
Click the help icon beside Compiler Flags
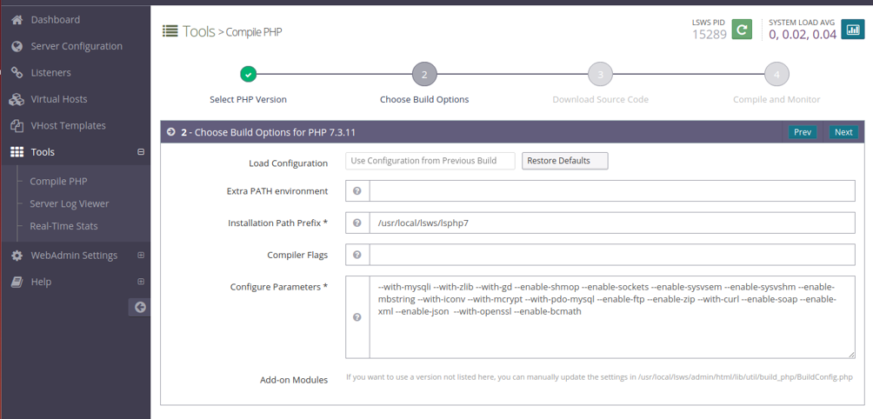click(357, 255)
